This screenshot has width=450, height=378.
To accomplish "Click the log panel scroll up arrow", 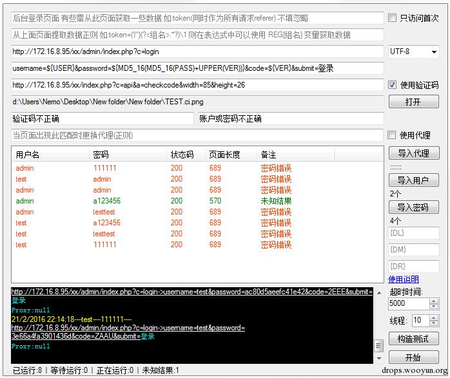I will click(379, 293).
